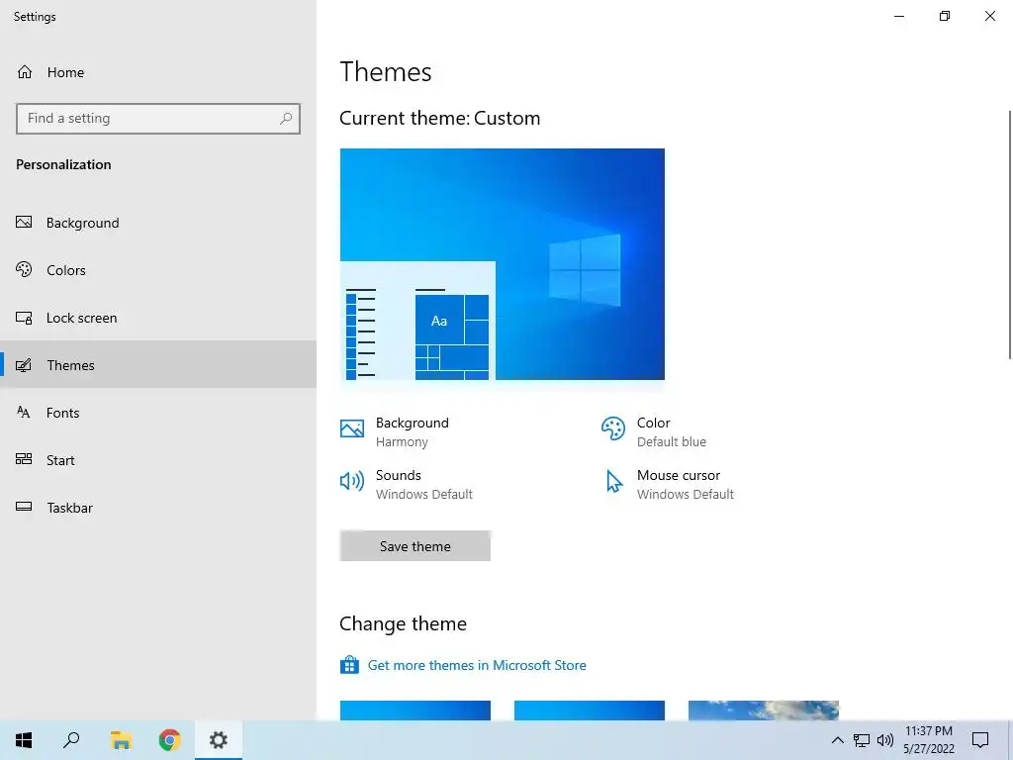
Task: Click the Save theme button
Action: (415, 546)
